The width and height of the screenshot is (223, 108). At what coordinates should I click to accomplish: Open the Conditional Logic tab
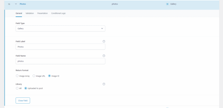[58, 13]
